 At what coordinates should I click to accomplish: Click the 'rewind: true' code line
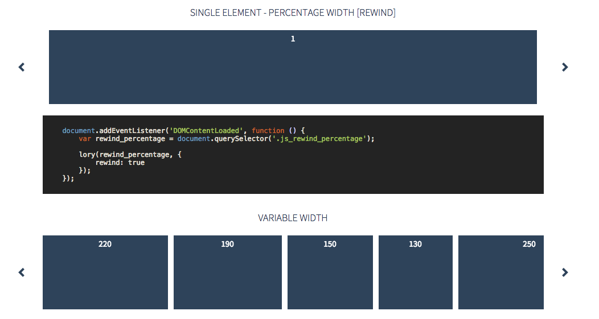tap(120, 163)
